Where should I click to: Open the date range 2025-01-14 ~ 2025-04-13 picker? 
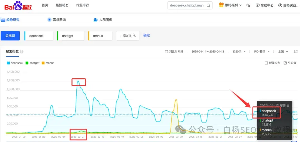207,52
